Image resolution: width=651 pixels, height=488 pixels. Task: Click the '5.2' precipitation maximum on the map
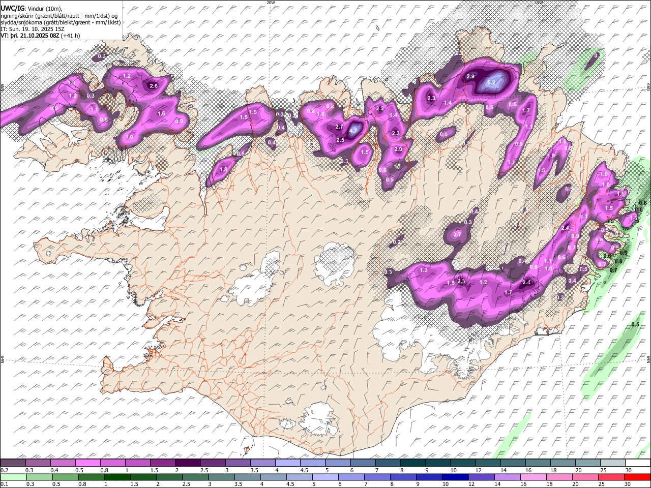pyautogui.click(x=491, y=82)
